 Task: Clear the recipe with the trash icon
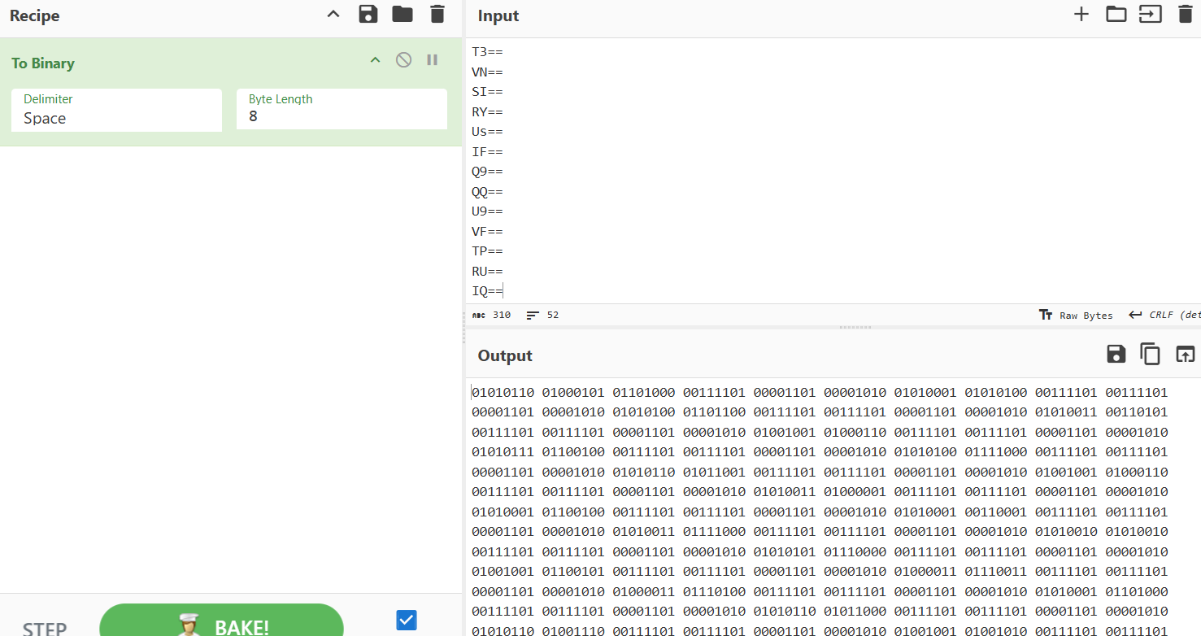click(437, 14)
